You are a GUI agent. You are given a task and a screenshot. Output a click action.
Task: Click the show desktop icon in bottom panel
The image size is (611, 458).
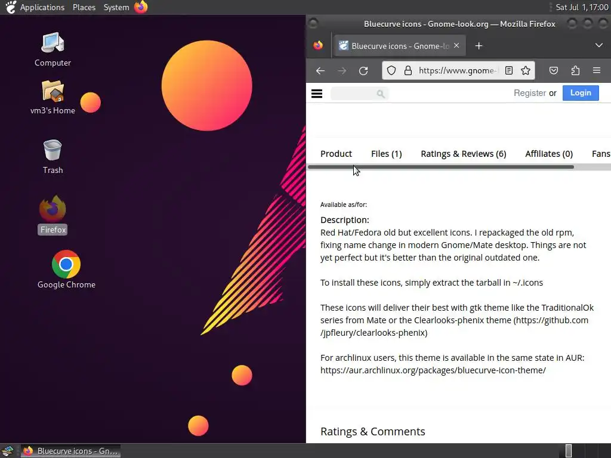click(8, 451)
